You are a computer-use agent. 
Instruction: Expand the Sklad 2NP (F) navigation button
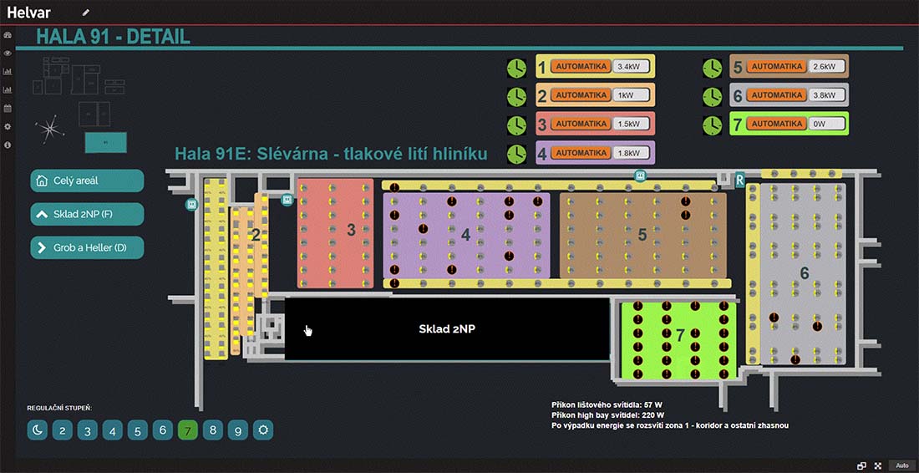[x=87, y=214]
